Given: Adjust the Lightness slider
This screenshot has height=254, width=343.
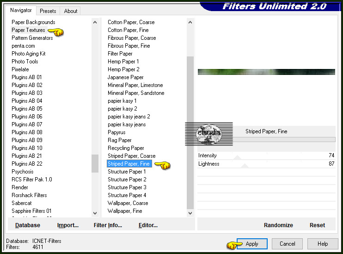Looking at the screenshot, I should [x=245, y=166].
